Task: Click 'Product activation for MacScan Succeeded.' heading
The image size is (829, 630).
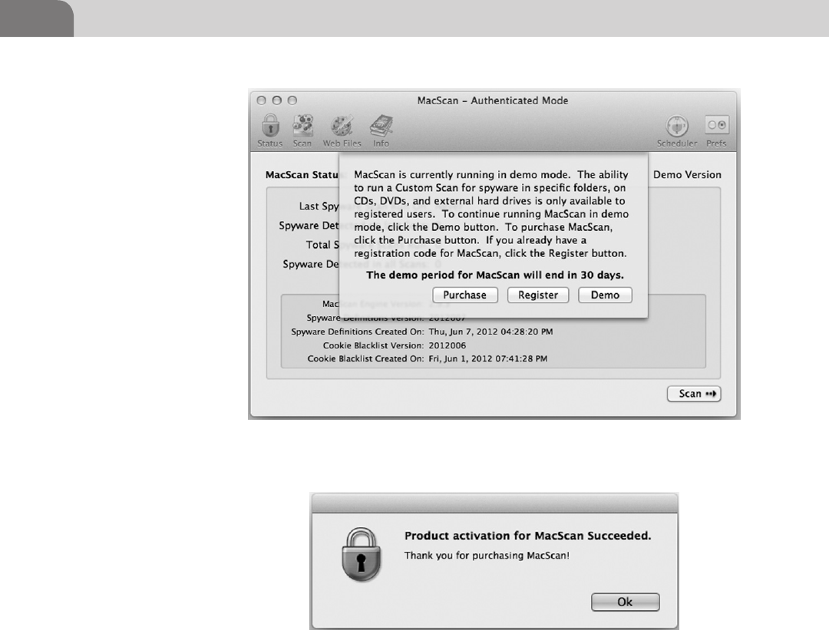Action: (x=527, y=536)
